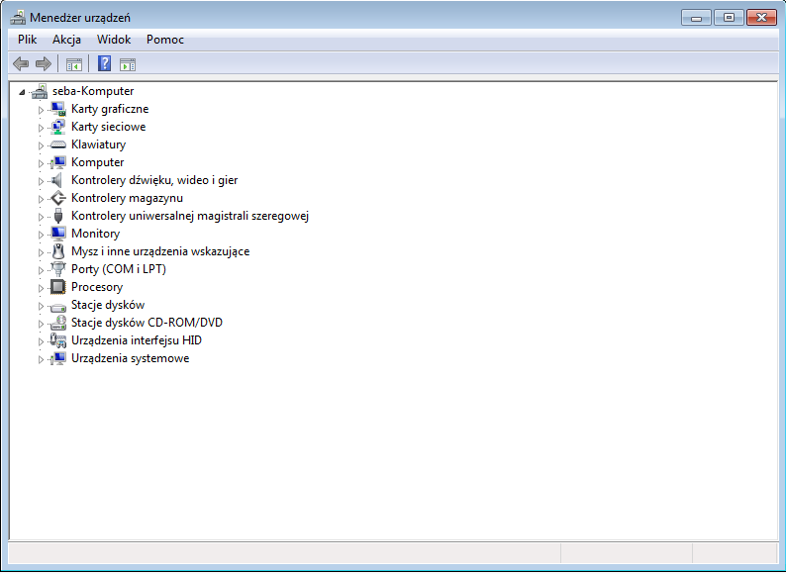Select the Procesory label
The height and width of the screenshot is (574, 786).
coord(97,287)
